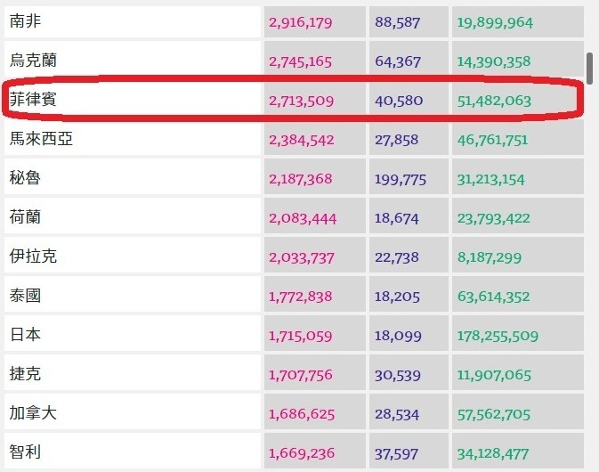Select the 日本 country cell
The height and width of the screenshot is (472, 599).
25,336
